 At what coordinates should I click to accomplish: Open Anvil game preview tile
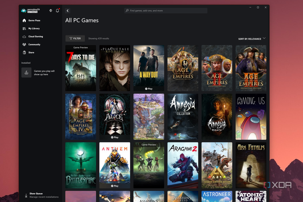[149, 165]
